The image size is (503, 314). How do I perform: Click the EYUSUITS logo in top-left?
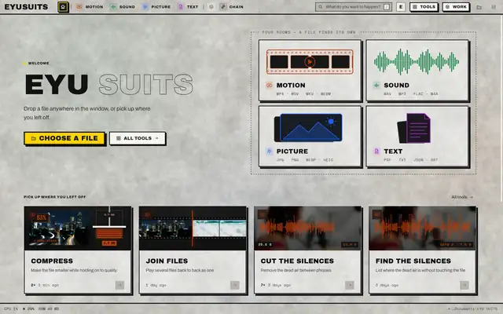click(26, 7)
